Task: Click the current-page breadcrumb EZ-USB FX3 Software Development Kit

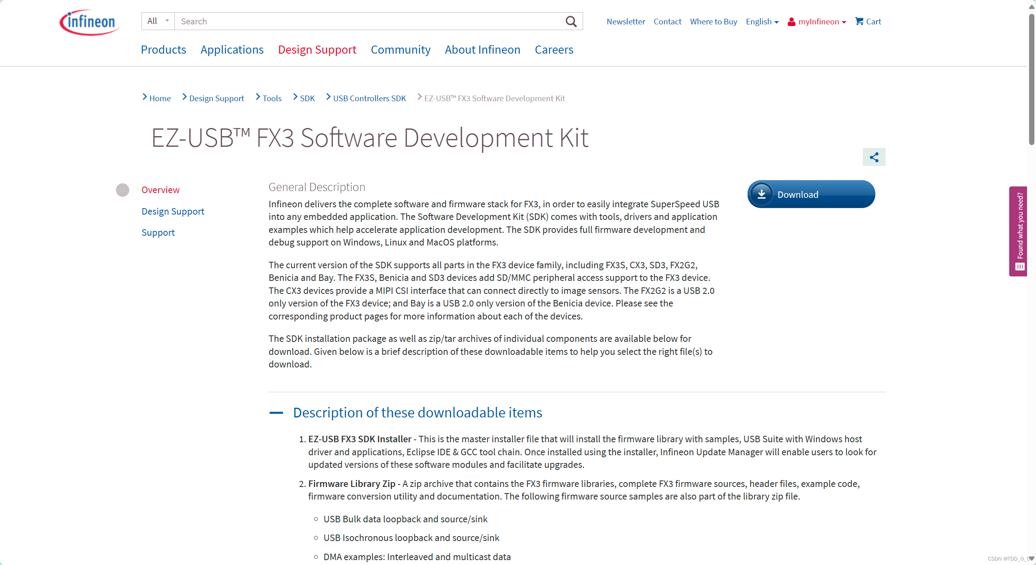Action: (494, 98)
